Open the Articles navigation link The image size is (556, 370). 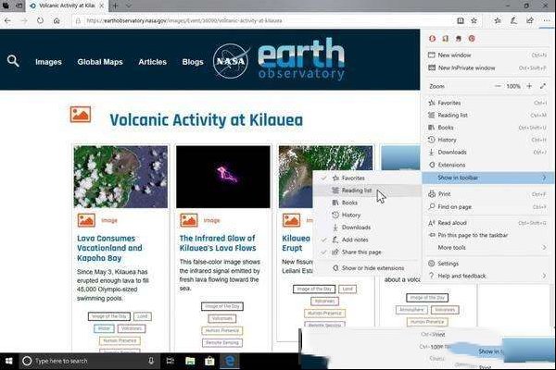click(x=153, y=62)
